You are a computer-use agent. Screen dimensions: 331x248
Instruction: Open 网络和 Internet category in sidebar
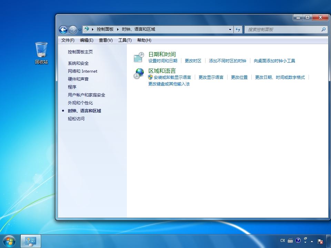coord(82,71)
